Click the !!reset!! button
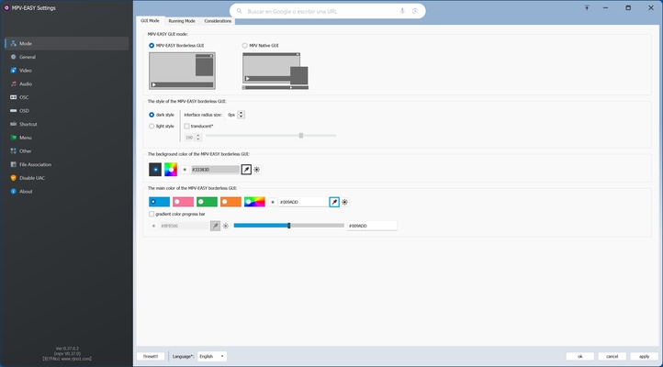663x367 pixels. point(151,356)
